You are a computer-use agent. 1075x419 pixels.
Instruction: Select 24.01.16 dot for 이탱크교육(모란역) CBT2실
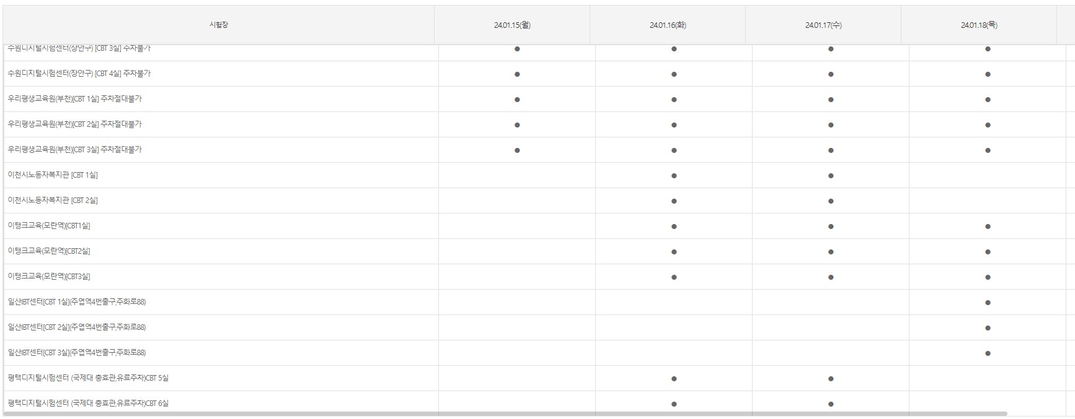click(674, 252)
